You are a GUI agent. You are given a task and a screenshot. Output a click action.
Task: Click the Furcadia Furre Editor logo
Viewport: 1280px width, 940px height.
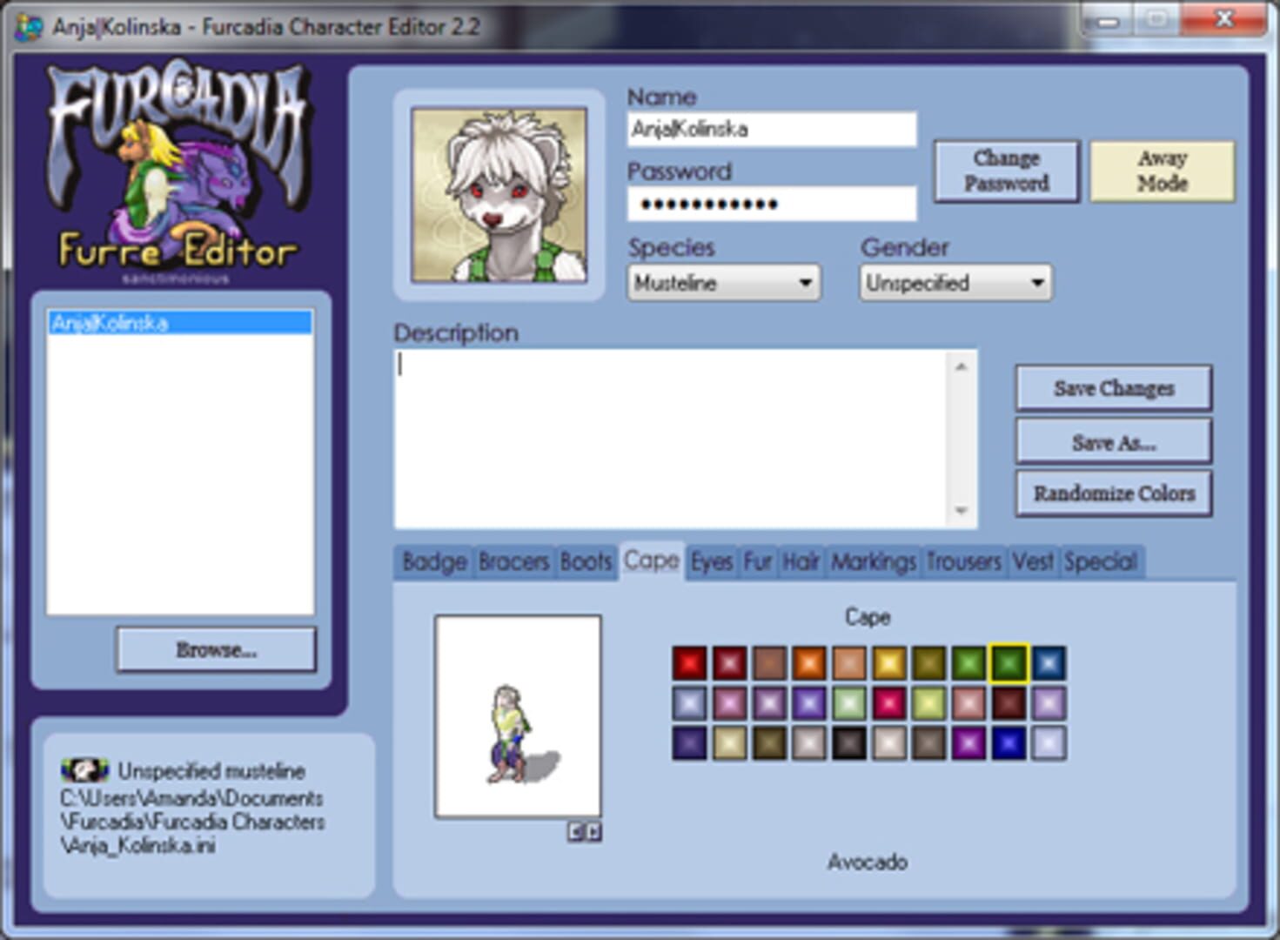183,174
